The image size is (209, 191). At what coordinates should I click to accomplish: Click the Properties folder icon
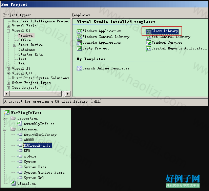[x=13, y=118]
